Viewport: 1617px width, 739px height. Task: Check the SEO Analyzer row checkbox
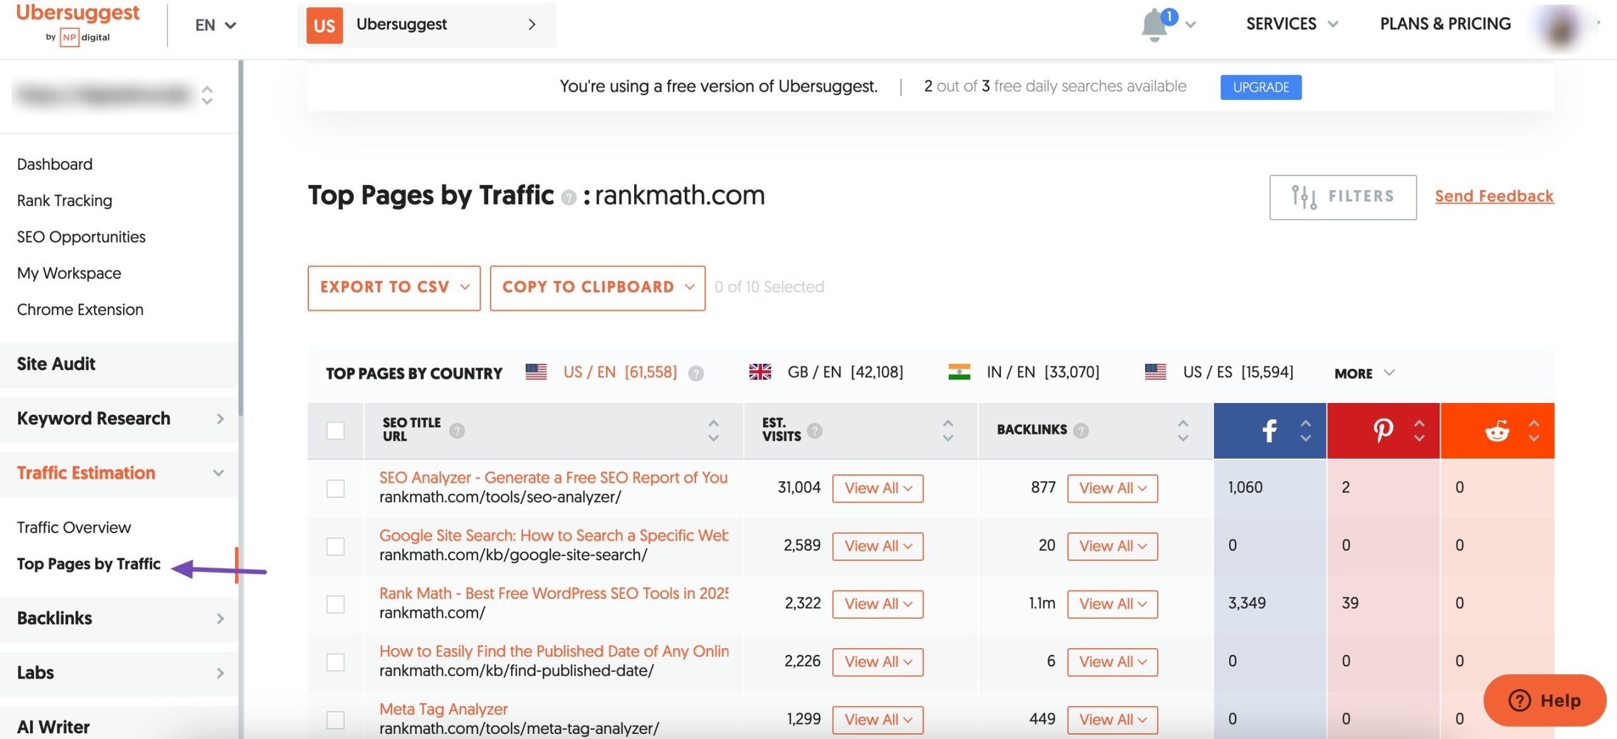[335, 488]
